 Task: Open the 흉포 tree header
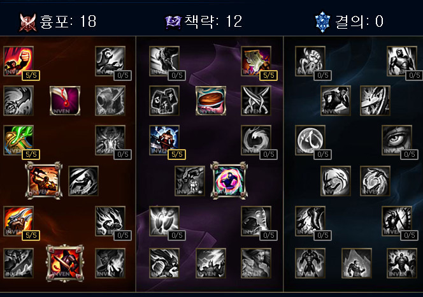tap(58, 22)
